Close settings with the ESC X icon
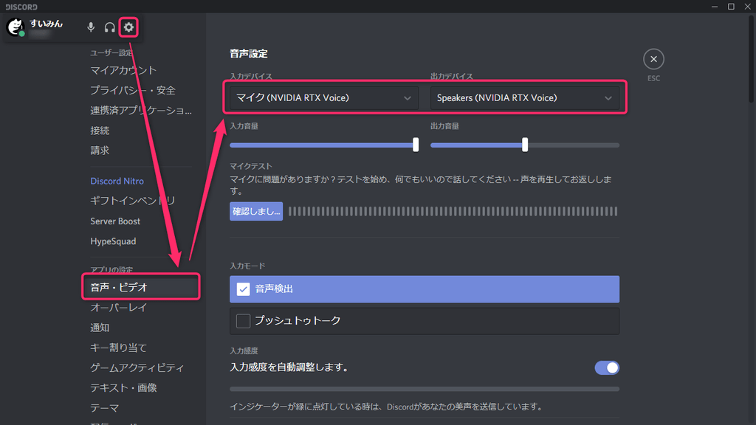 tap(653, 59)
